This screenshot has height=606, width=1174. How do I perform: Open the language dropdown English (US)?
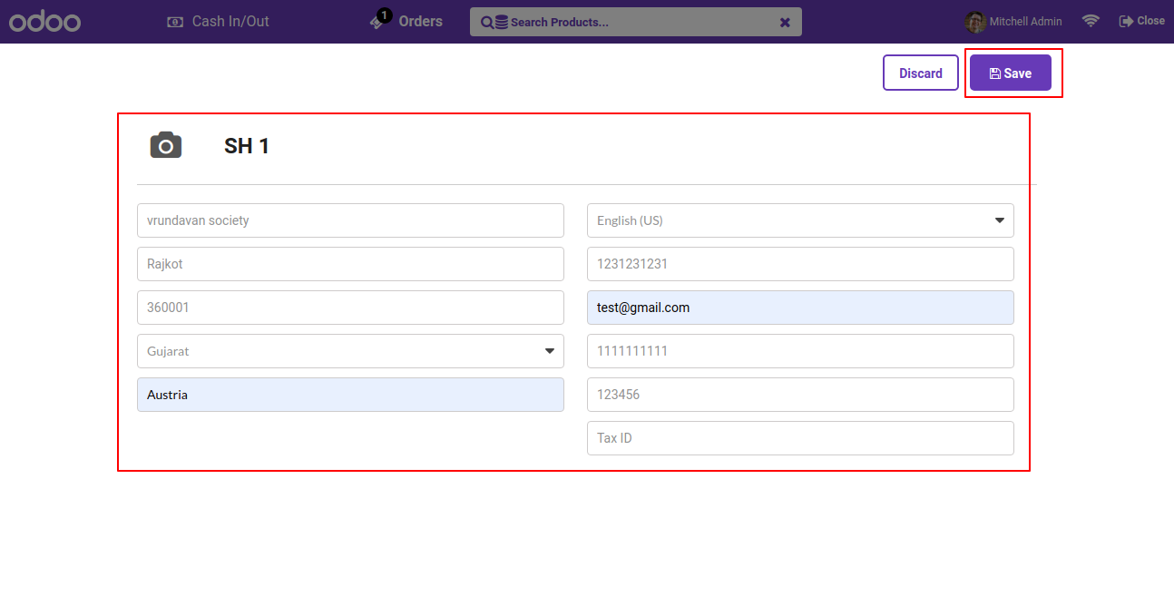[800, 220]
